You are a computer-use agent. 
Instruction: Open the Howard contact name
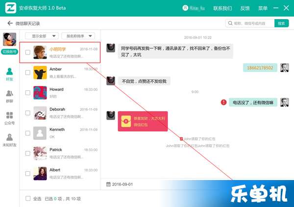click(56, 89)
